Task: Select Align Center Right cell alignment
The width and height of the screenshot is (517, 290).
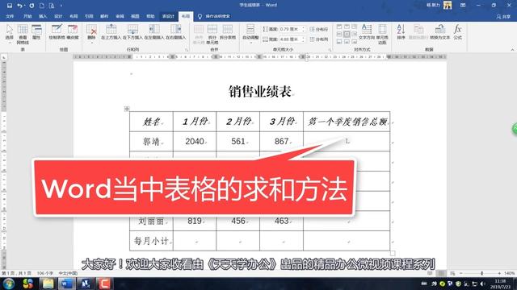Action: click(x=355, y=34)
